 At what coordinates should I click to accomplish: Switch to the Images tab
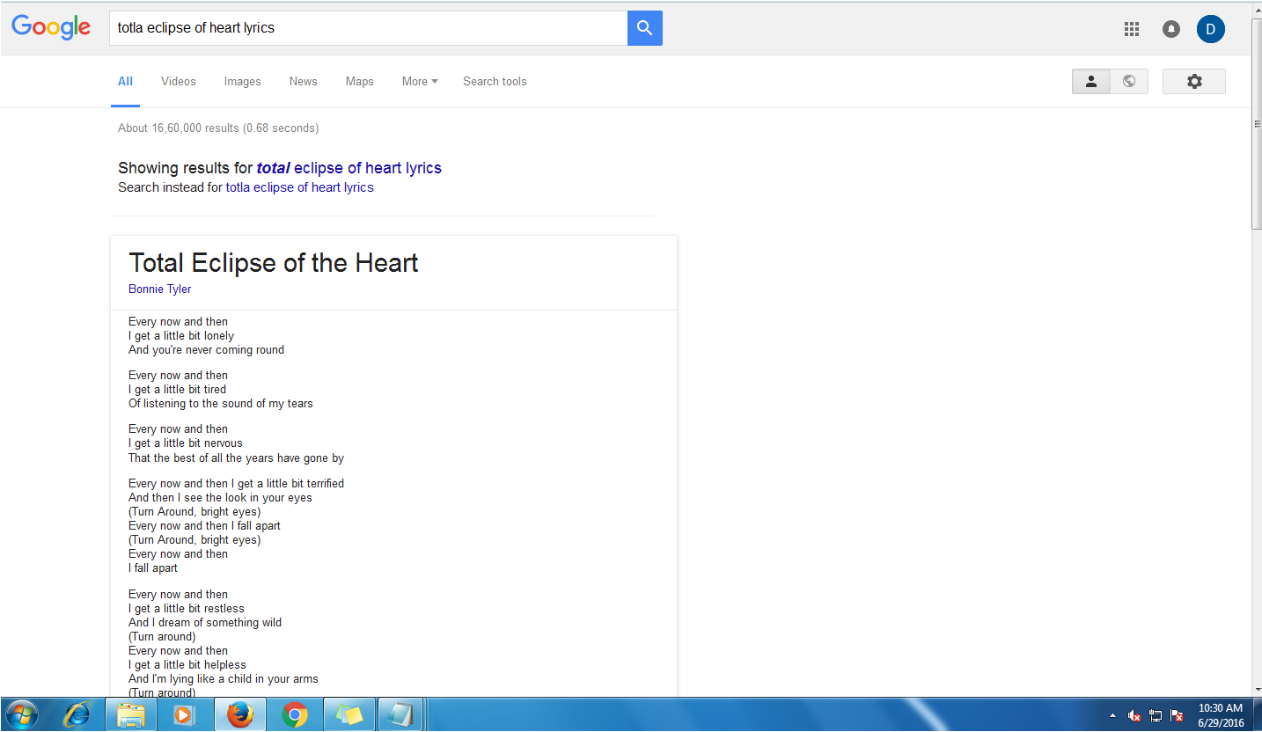(242, 81)
